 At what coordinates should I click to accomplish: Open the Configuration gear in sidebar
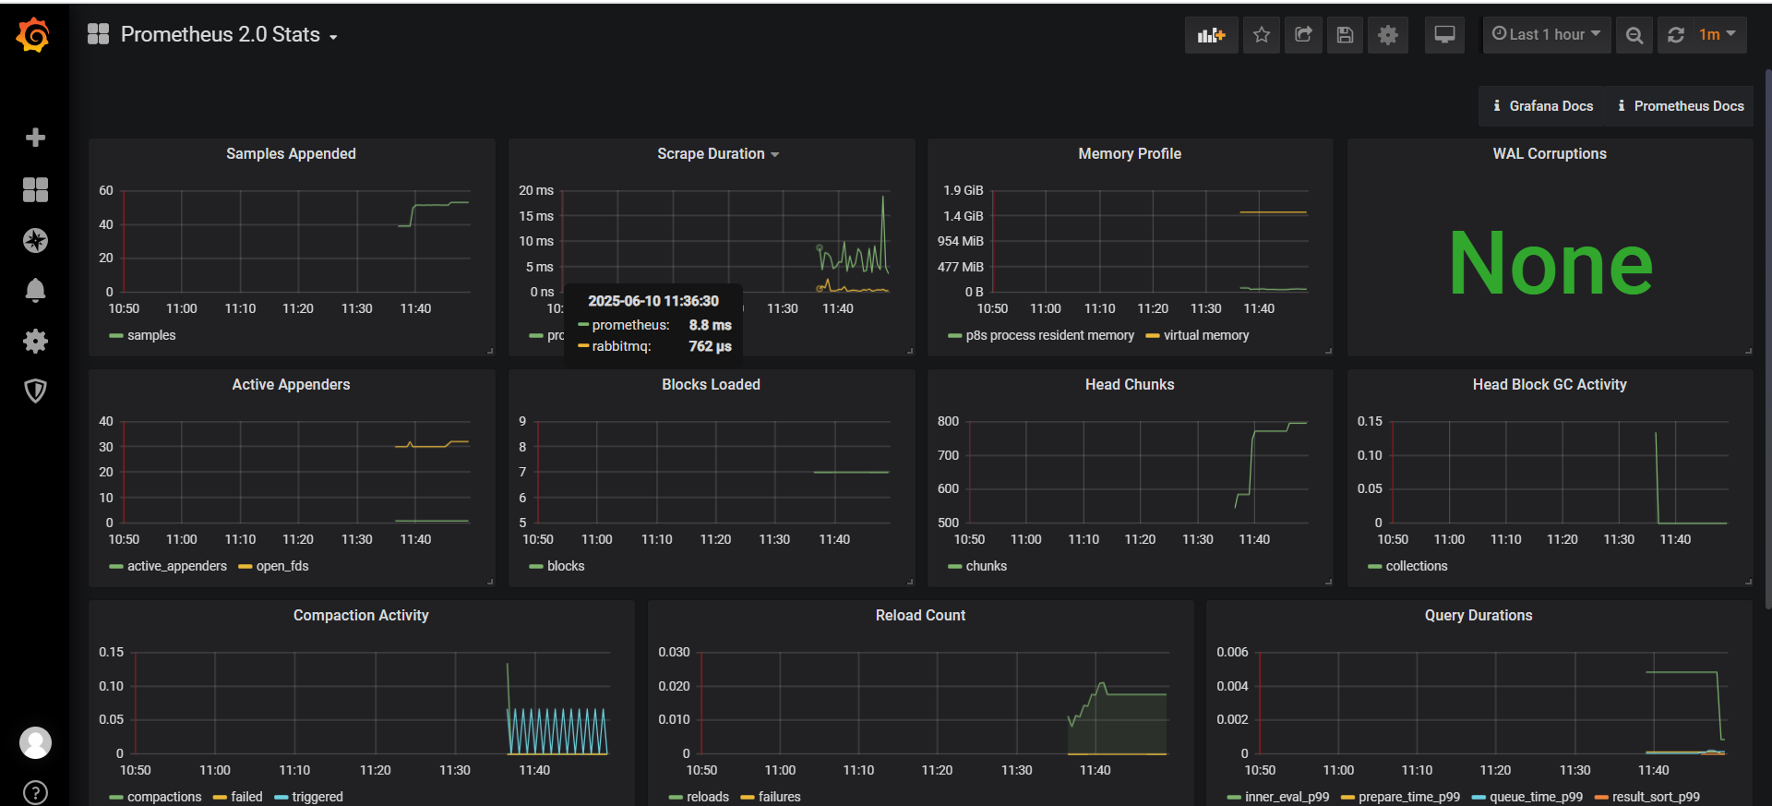[35, 342]
